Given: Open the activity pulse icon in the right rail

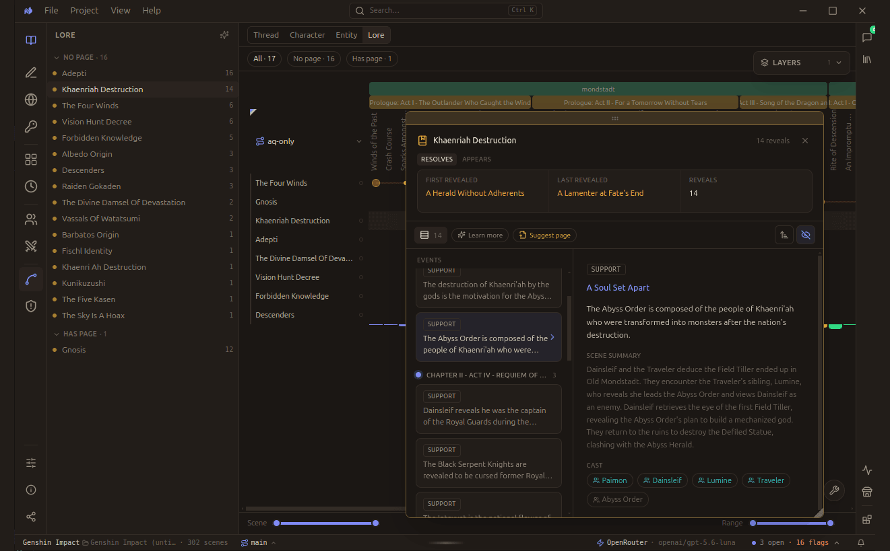Looking at the screenshot, I should [867, 470].
